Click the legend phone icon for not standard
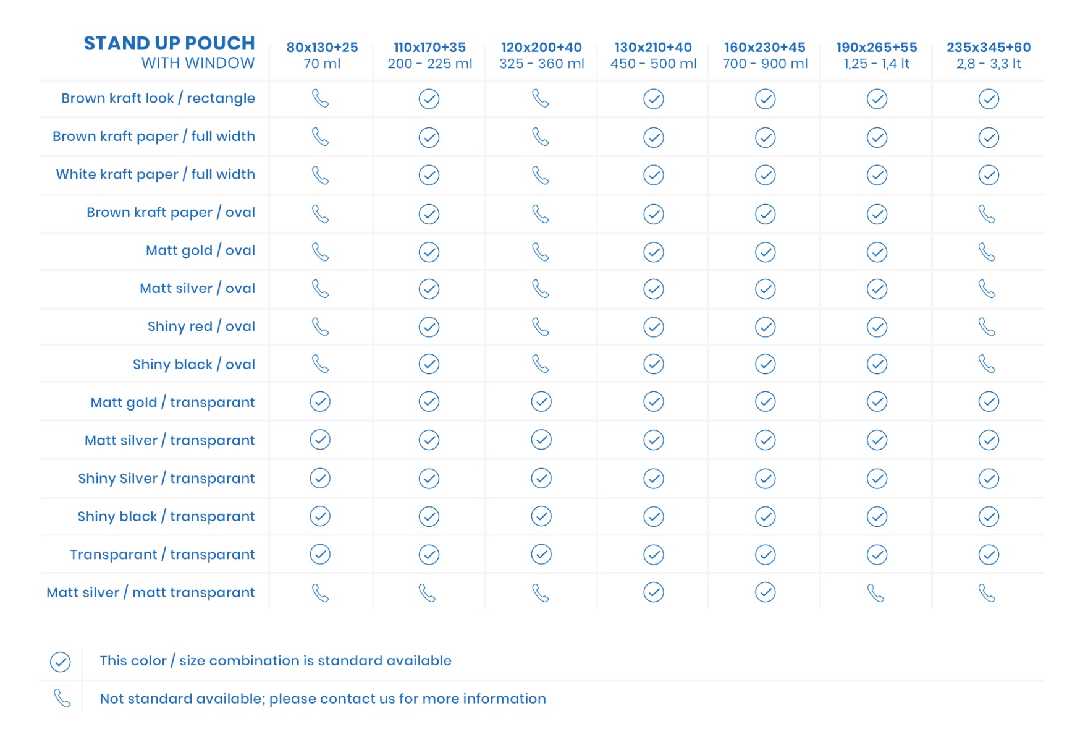 click(62, 698)
